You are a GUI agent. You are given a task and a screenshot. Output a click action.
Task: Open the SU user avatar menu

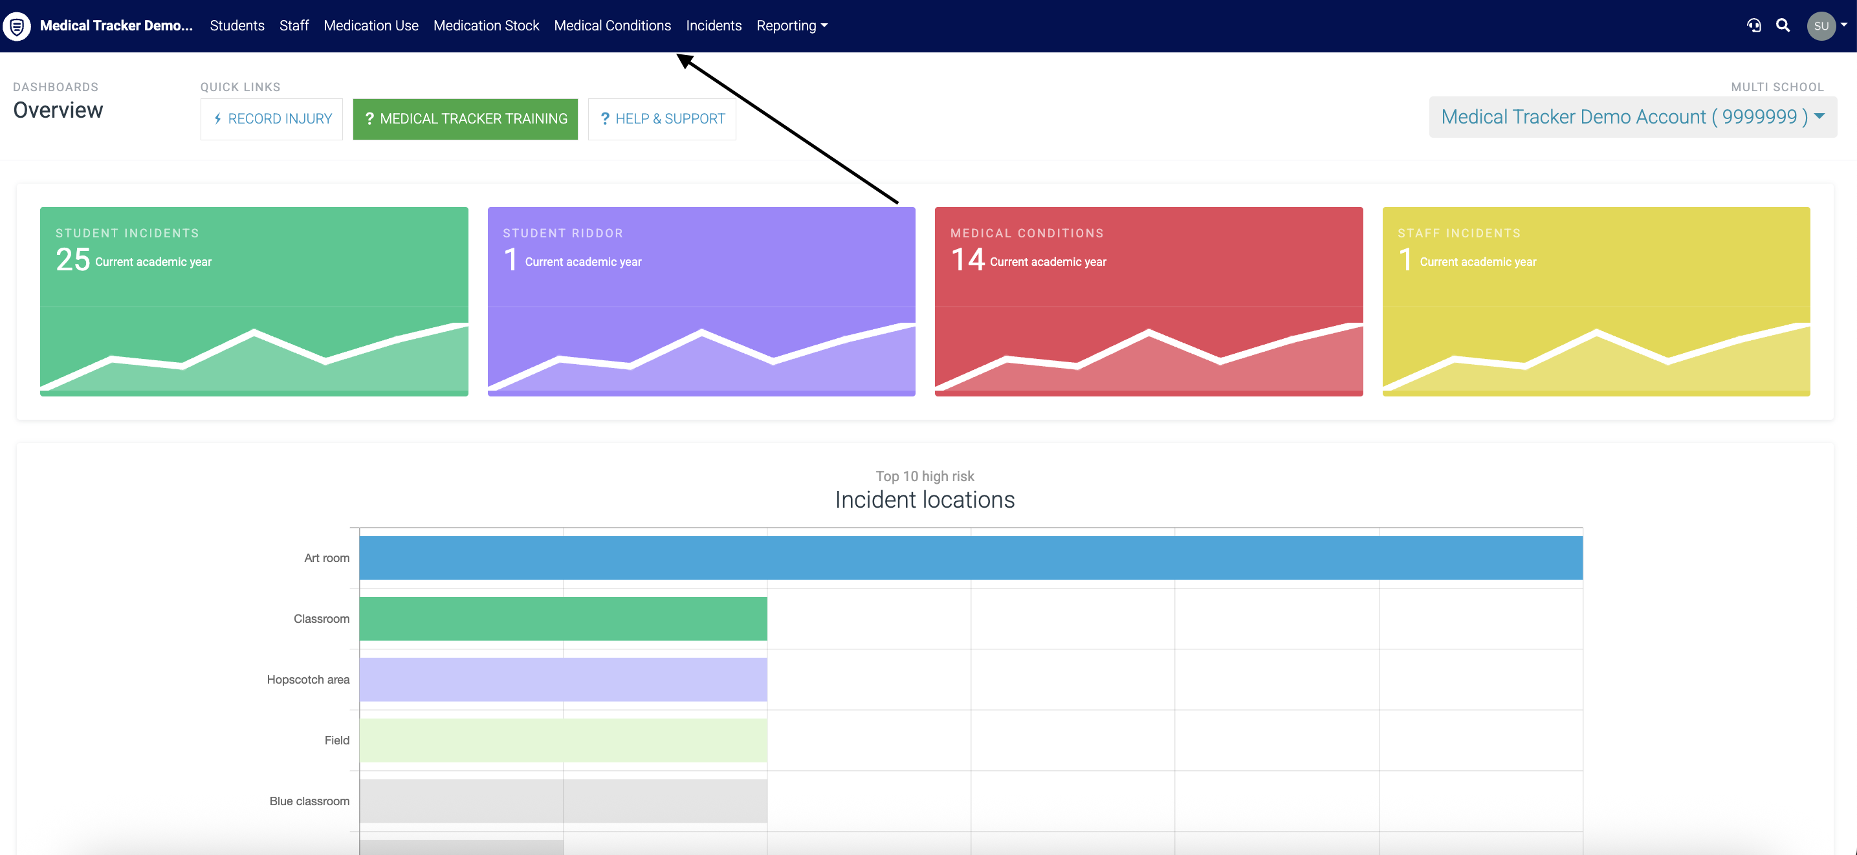point(1821,26)
